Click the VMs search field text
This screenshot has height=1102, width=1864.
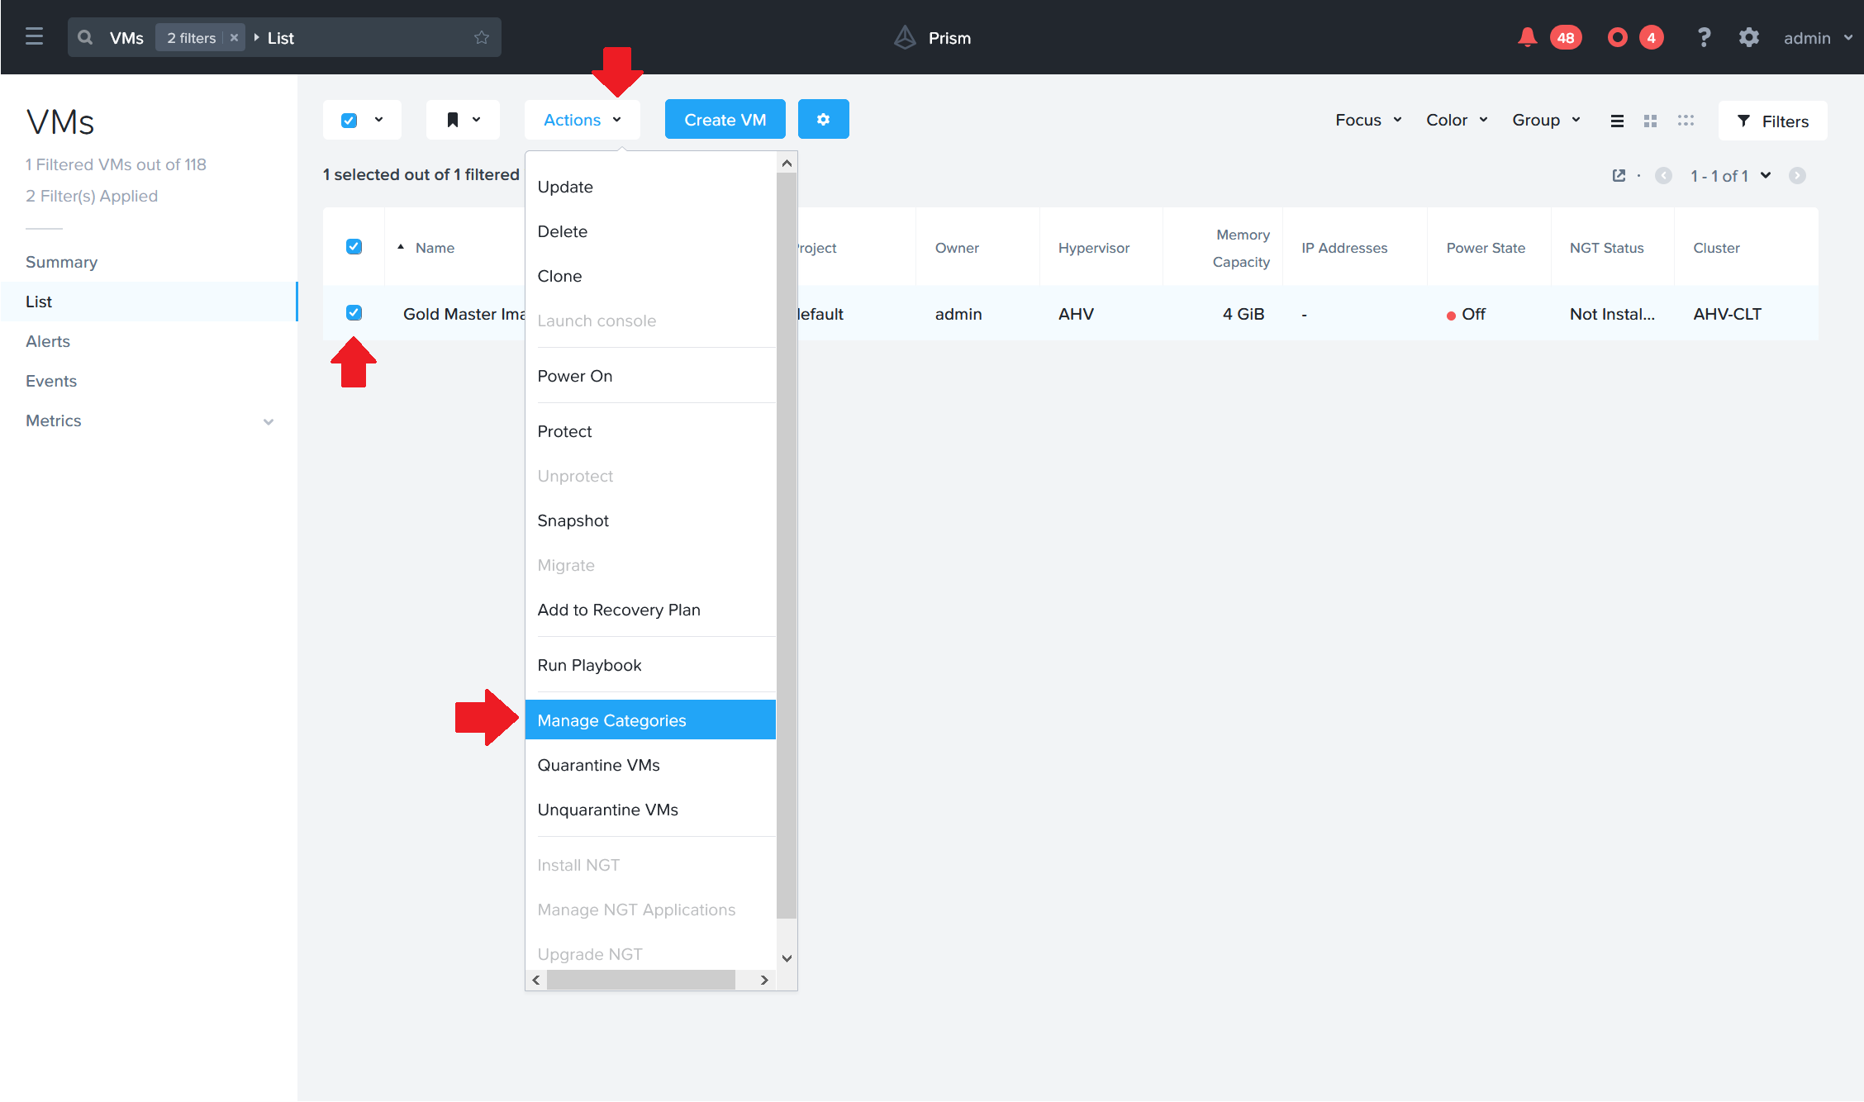pos(126,38)
